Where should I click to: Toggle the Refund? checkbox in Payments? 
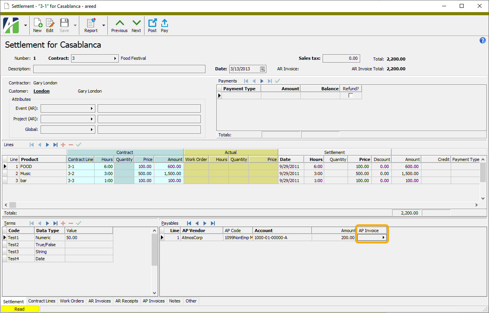(x=350, y=95)
